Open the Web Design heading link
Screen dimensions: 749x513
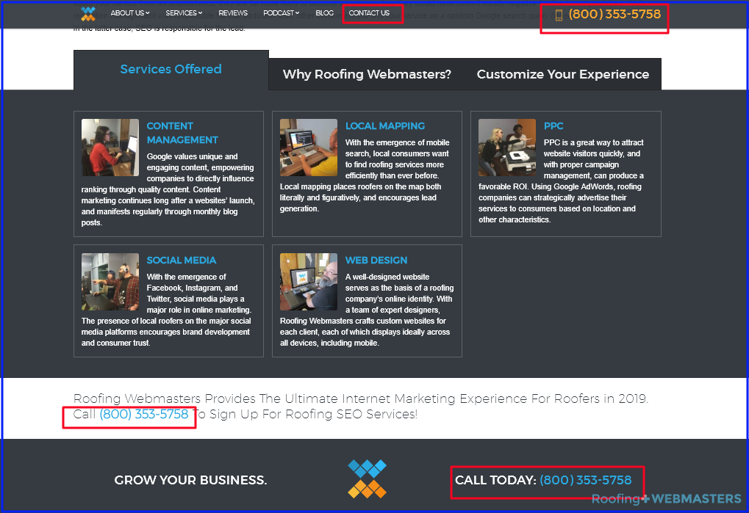tap(376, 261)
